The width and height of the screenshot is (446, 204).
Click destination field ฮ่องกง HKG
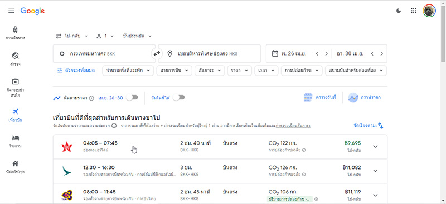coord(210,53)
